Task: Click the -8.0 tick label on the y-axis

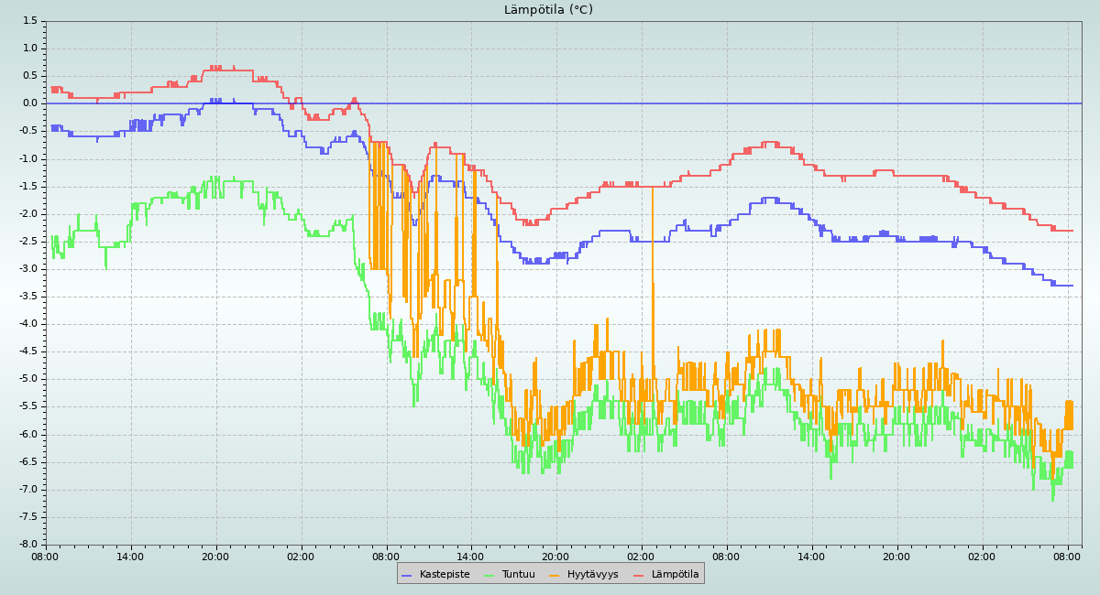Action: 27,544
